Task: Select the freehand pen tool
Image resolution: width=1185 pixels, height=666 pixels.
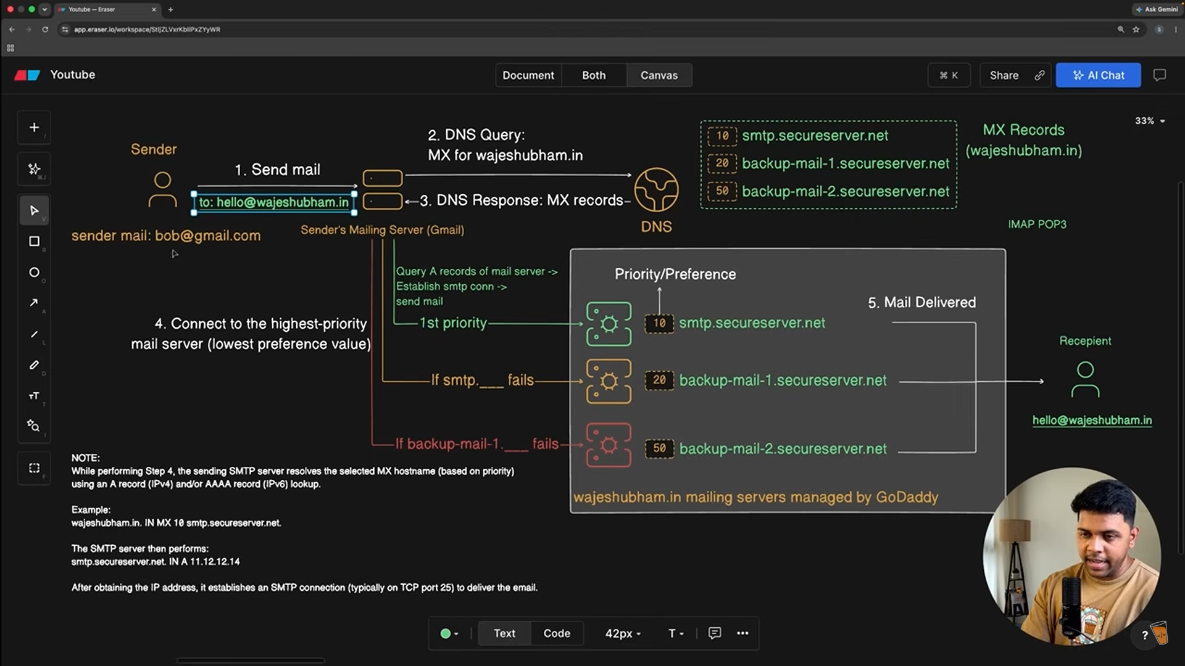Action: coord(34,365)
